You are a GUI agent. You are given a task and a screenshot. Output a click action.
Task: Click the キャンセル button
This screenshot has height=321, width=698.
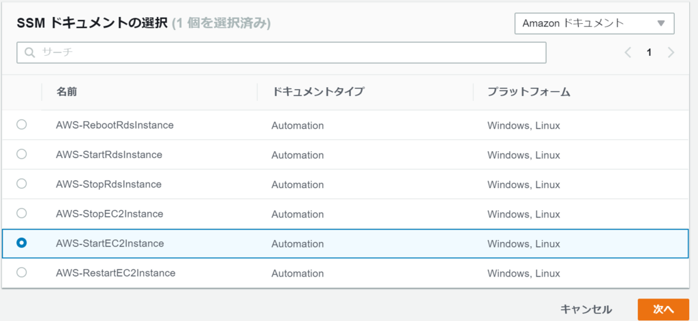[586, 309]
